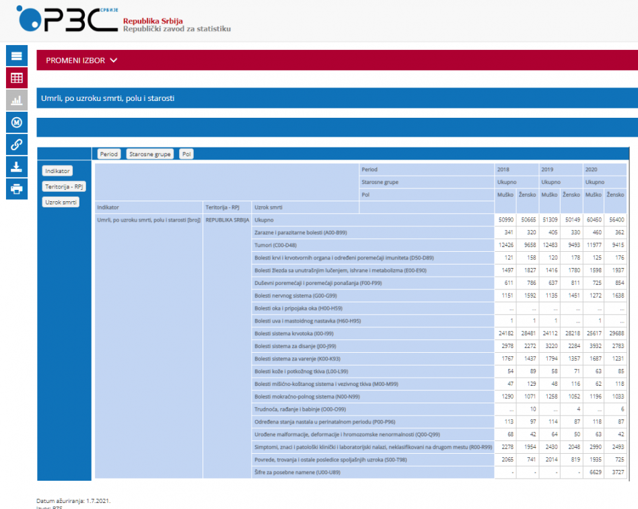Click the Uzrok smrti chip

click(61, 202)
